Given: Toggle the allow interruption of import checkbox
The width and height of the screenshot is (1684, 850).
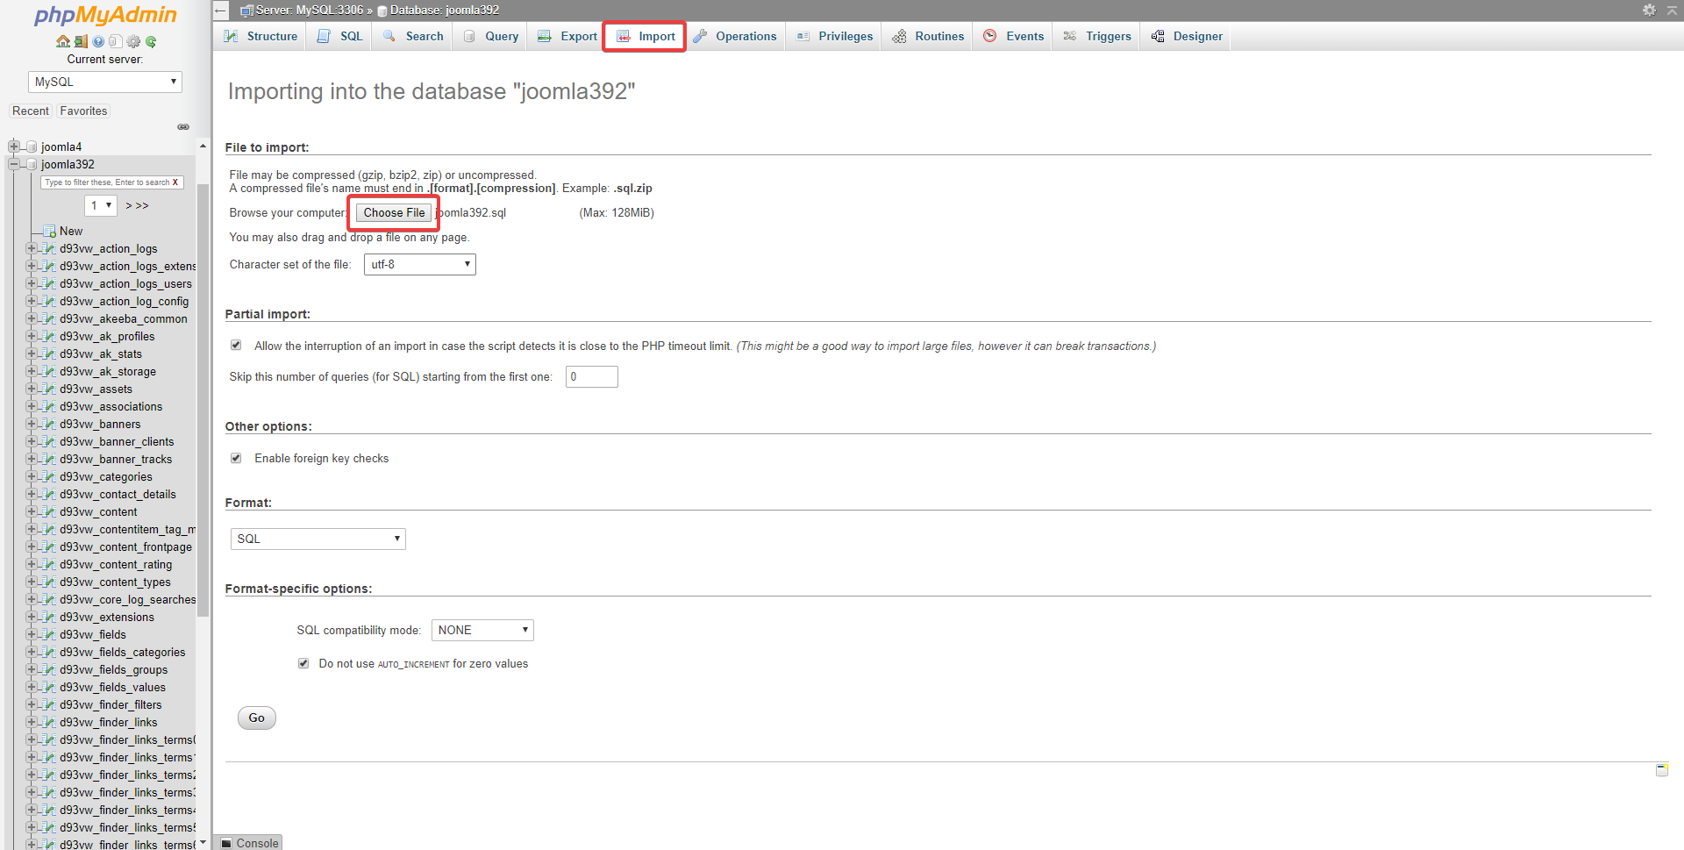Looking at the screenshot, I should click(236, 346).
